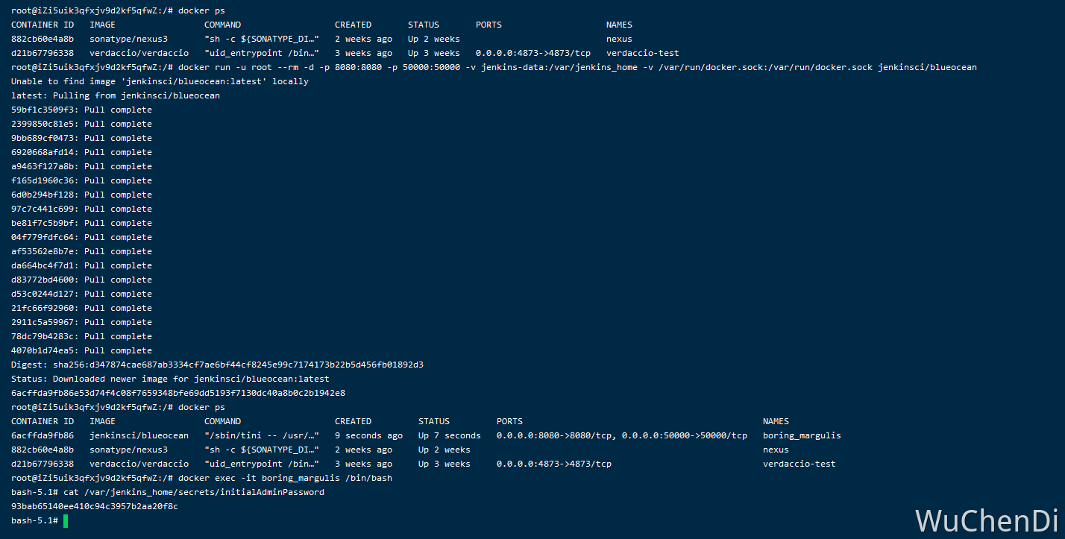Click "Status: Downloaded newer image" line
This screenshot has height=539, width=1065.
click(x=170, y=379)
